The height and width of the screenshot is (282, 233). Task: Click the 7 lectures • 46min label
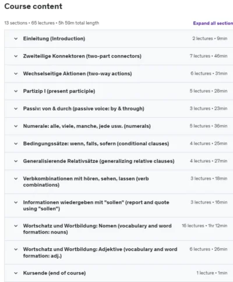(x=209, y=56)
